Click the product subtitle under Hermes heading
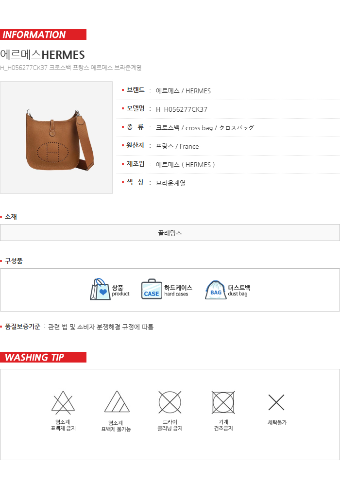 [71, 68]
